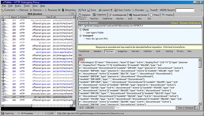Open the response XML tab
Viewport: 204px width, 116px height.
tap(80, 55)
